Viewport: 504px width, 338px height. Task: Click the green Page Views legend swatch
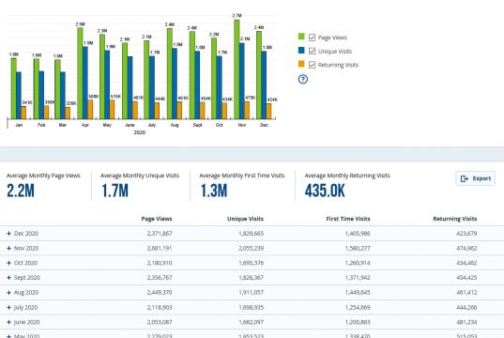pos(301,37)
